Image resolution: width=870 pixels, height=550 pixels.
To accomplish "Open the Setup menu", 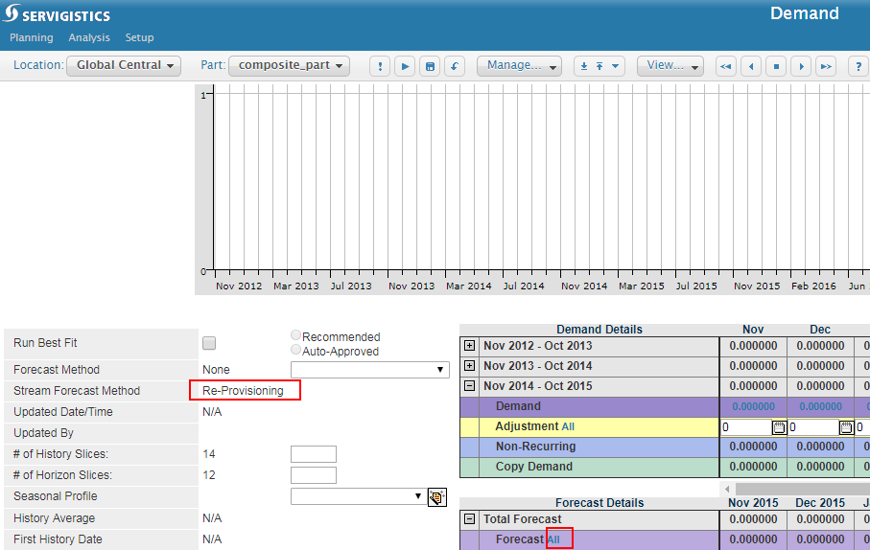I will pyautogui.click(x=139, y=37).
